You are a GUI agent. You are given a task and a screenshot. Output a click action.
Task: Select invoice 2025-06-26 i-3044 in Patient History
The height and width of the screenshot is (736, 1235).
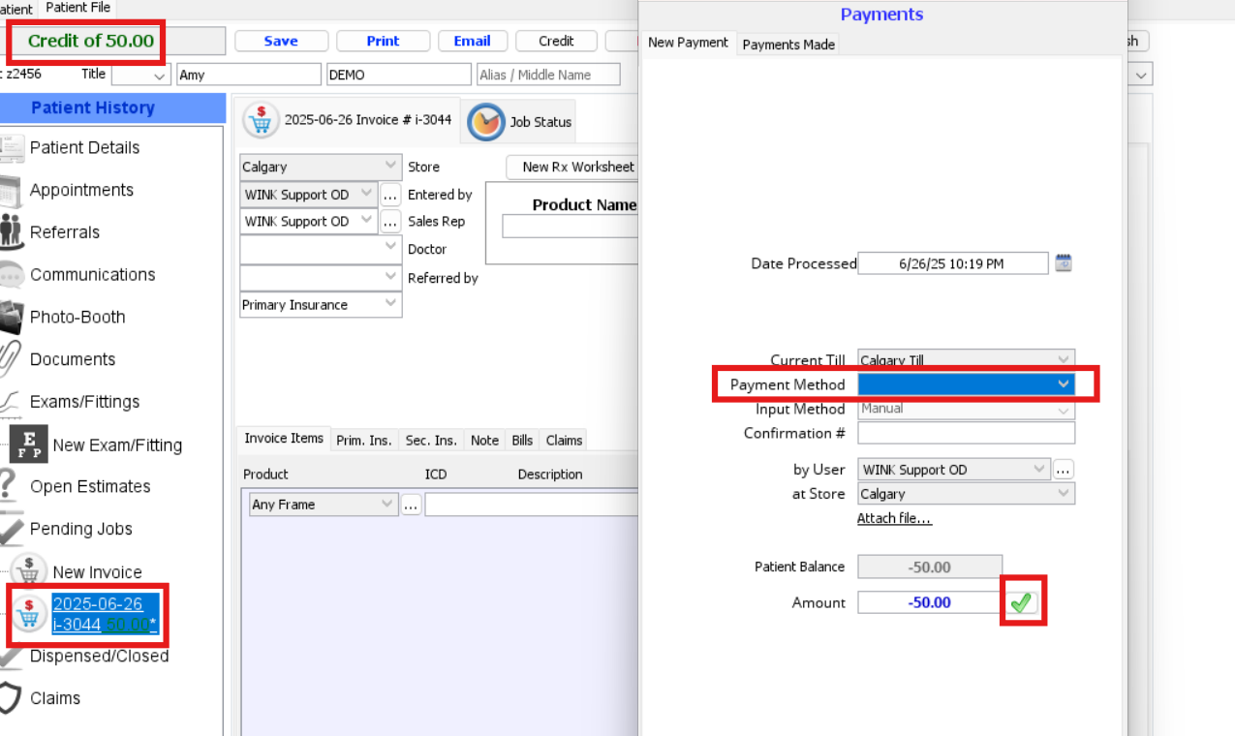click(x=105, y=614)
